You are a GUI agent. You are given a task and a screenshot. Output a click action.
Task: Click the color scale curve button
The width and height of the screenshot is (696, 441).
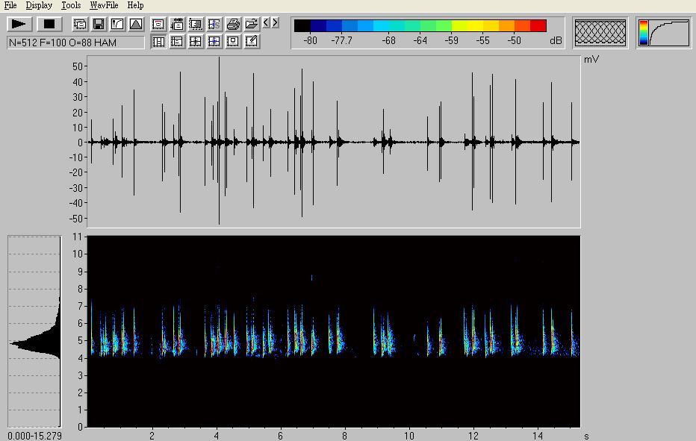coord(664,33)
